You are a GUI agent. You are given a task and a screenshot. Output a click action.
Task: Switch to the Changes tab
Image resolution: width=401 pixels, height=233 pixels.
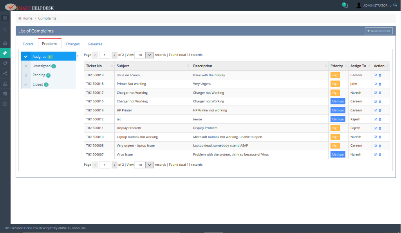73,44
